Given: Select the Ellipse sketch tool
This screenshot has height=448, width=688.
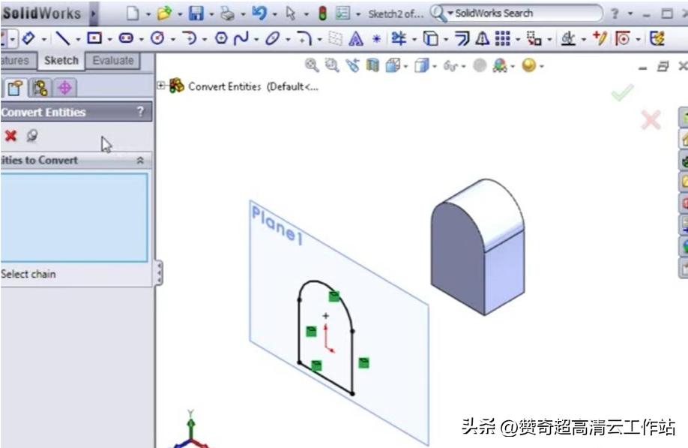Looking at the screenshot, I should 273,39.
